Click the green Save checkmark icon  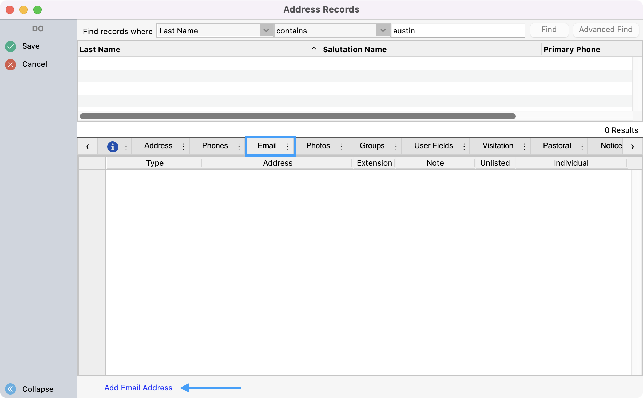(10, 46)
